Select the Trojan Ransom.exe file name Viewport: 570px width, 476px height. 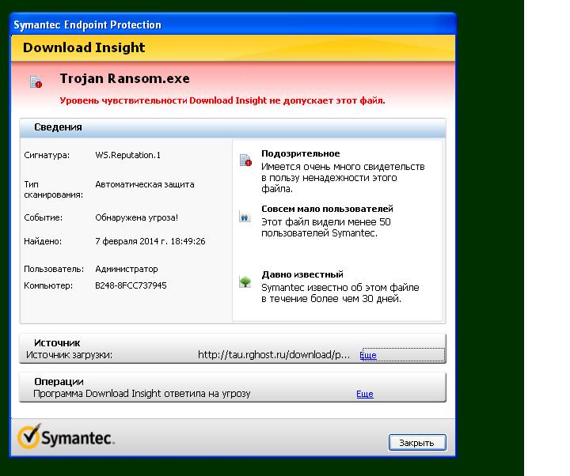124,79
